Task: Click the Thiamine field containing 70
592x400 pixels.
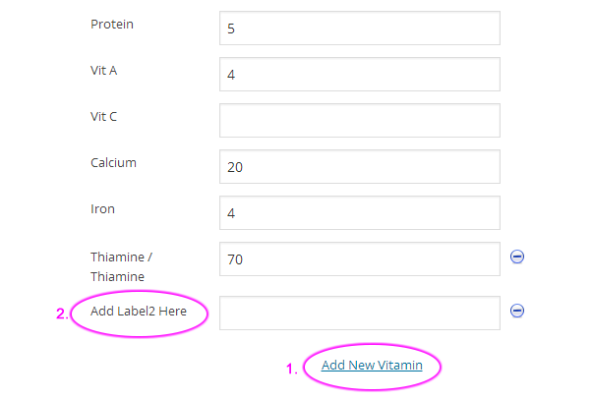Action: (x=360, y=258)
